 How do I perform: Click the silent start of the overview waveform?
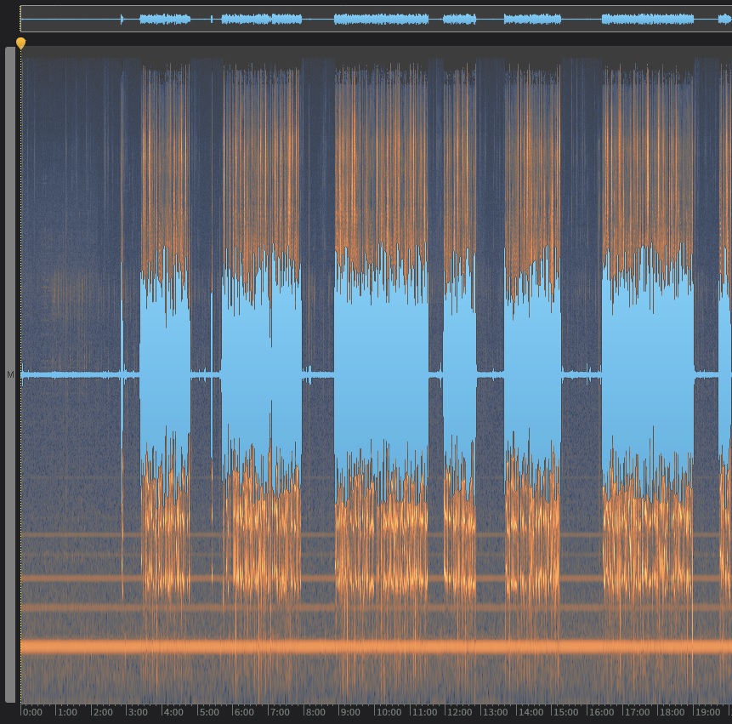pyautogui.click(x=68, y=19)
